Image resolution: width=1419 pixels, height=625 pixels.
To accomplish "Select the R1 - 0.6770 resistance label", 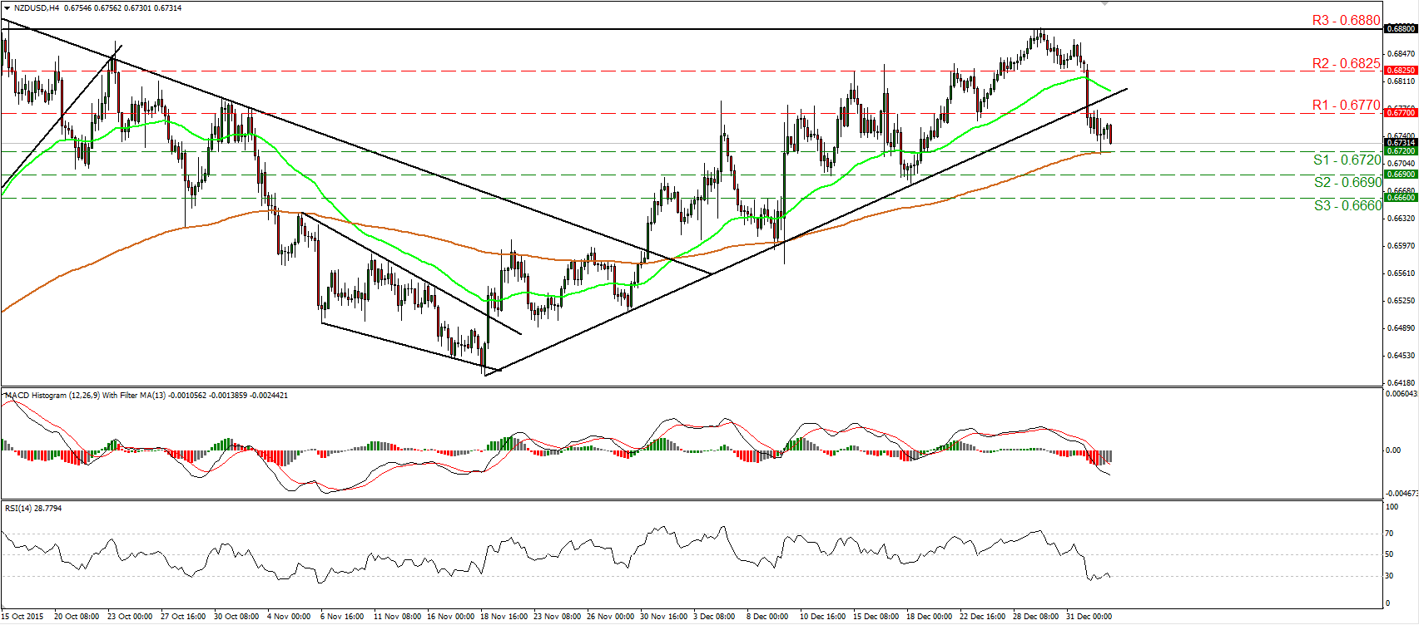I will tap(1346, 105).
